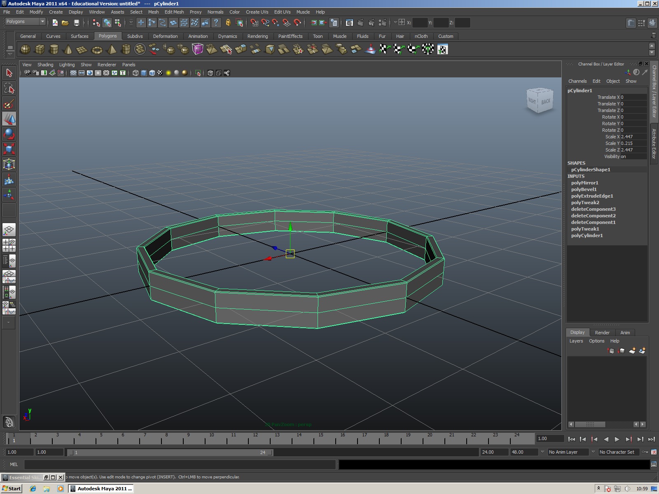Open the Maya help icon on the status line
The height and width of the screenshot is (494, 659).
pos(217,23)
